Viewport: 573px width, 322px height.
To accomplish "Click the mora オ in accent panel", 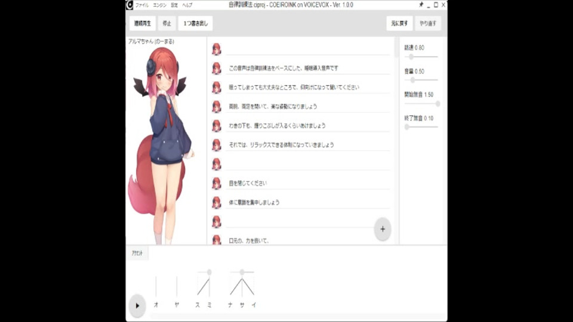I will pos(156,305).
